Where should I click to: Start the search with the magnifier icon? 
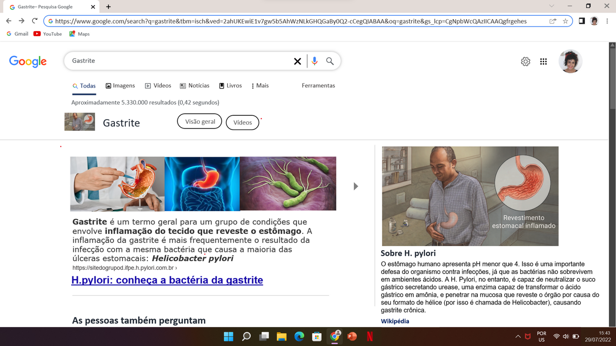click(330, 61)
